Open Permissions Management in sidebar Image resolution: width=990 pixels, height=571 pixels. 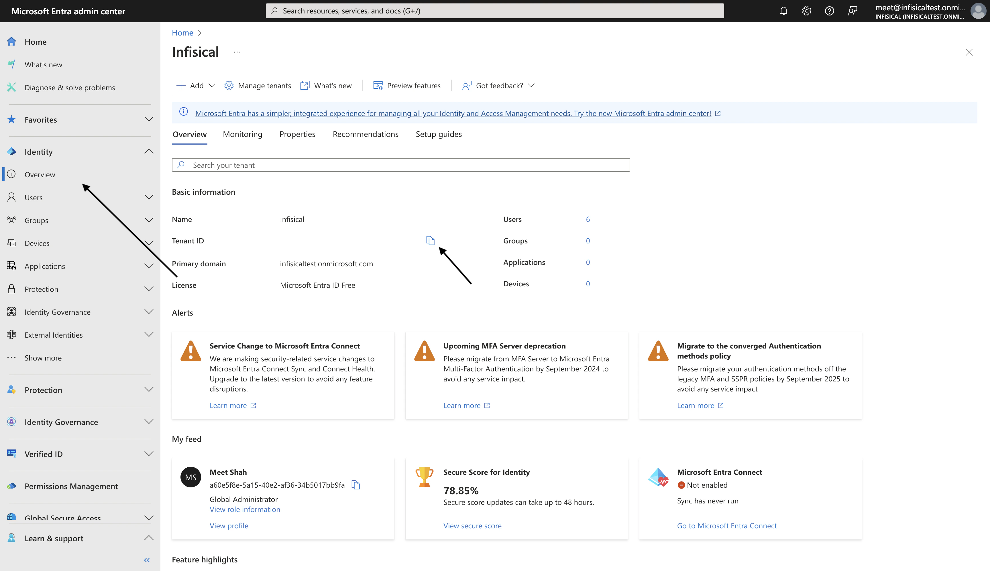click(x=71, y=486)
